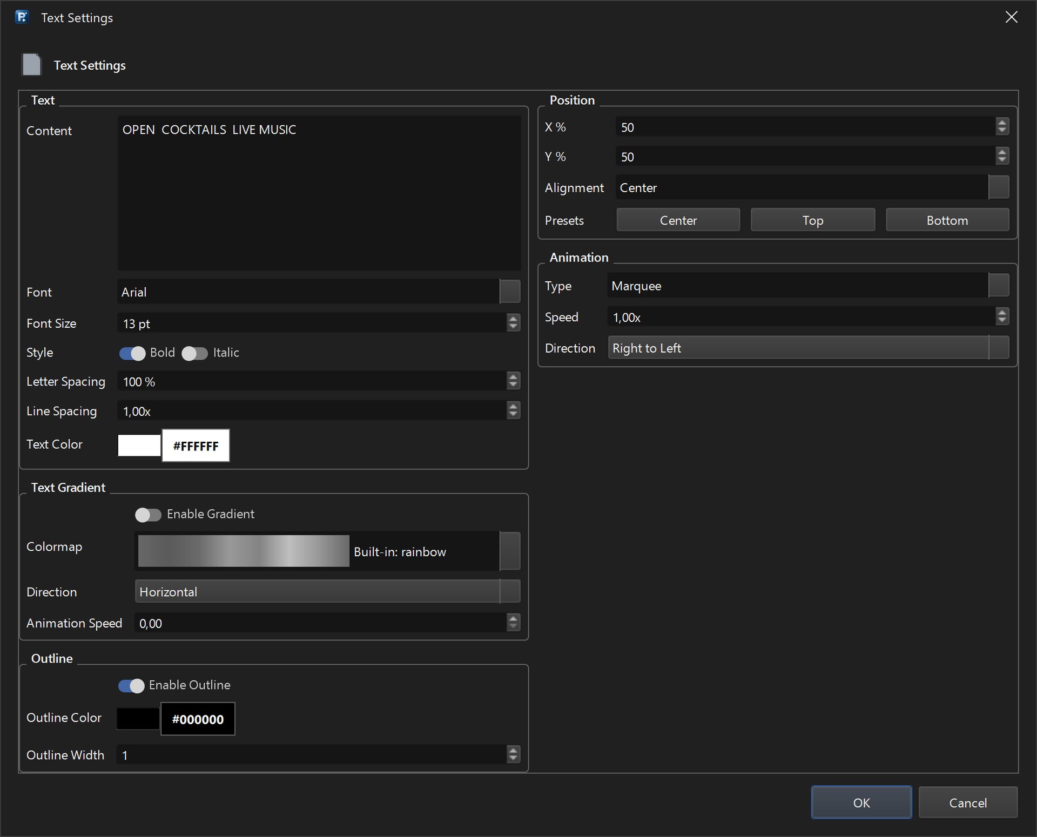Click the Letter Spacing field 100 %

[312, 381]
